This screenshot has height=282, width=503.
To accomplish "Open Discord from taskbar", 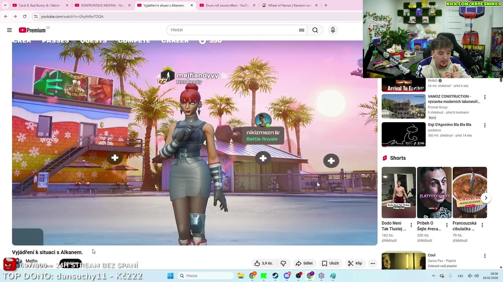I will (x=287, y=276).
